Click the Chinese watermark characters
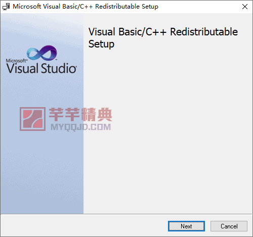Screen dimensions: 253x237 [x=80, y=115]
